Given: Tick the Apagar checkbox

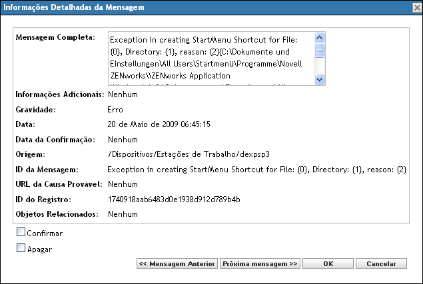Looking at the screenshot, I should pyautogui.click(x=21, y=249).
